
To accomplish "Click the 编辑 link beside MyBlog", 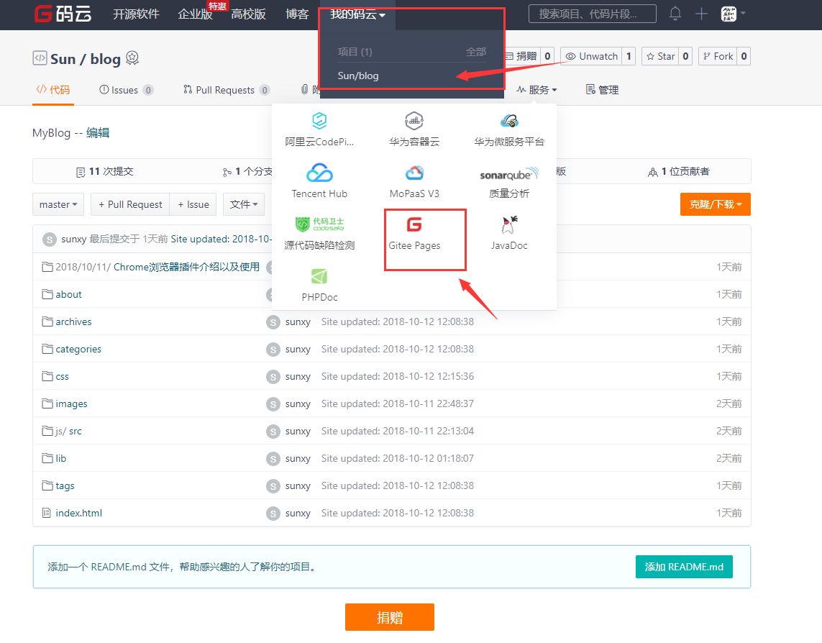I will pyautogui.click(x=98, y=132).
